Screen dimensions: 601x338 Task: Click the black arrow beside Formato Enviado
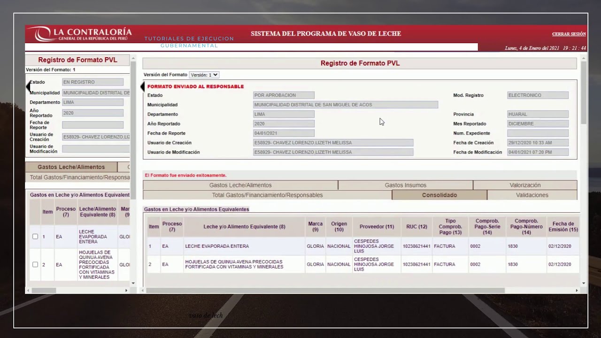[143, 86]
